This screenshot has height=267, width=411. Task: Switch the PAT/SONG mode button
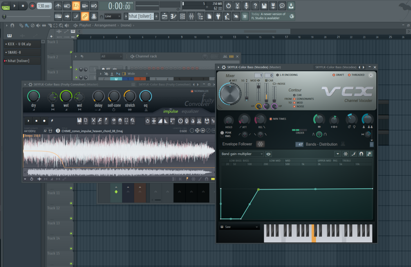(5, 6)
